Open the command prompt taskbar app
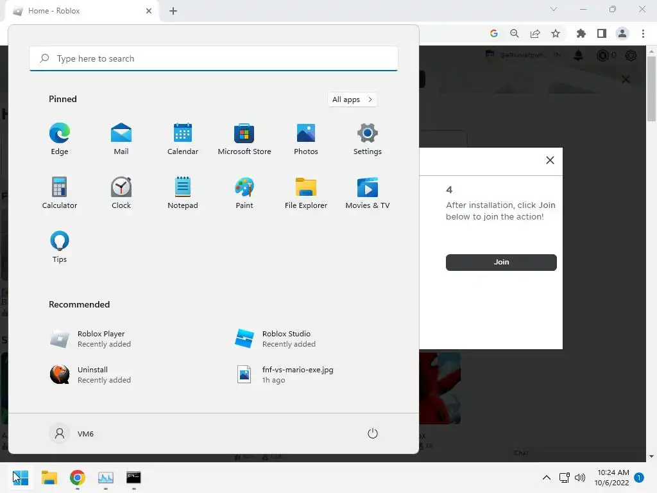Image resolution: width=657 pixels, height=493 pixels. coord(133,478)
